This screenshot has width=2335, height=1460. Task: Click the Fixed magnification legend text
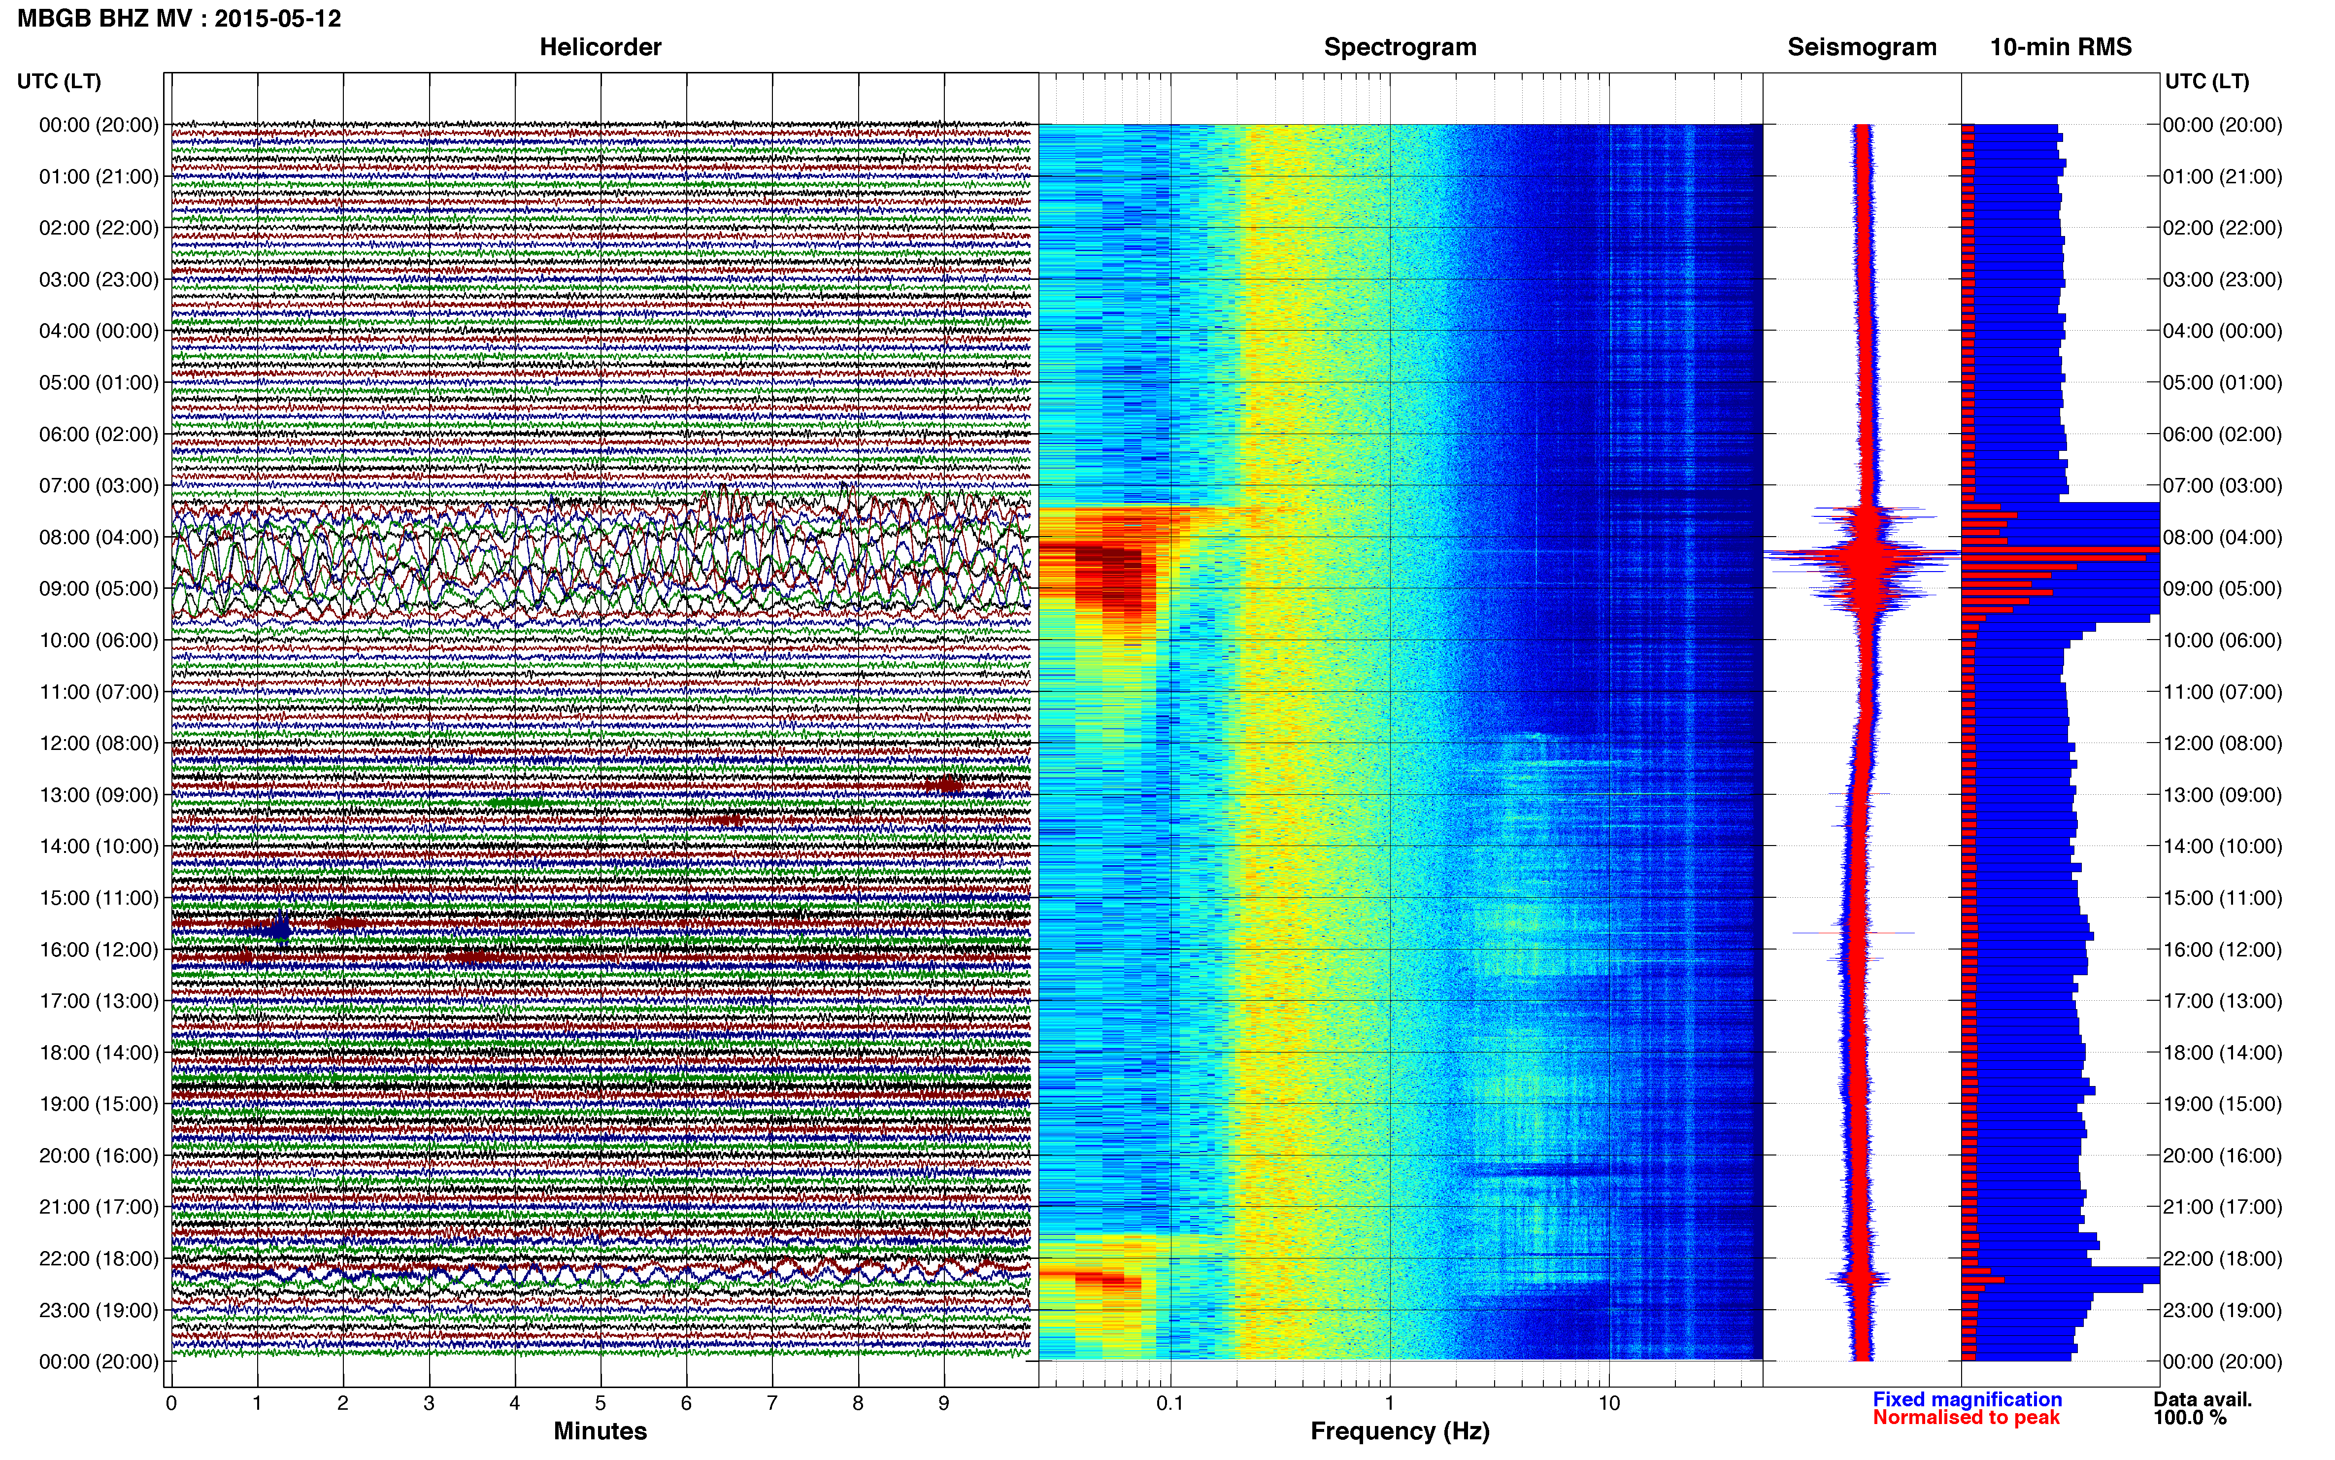tap(1967, 1399)
